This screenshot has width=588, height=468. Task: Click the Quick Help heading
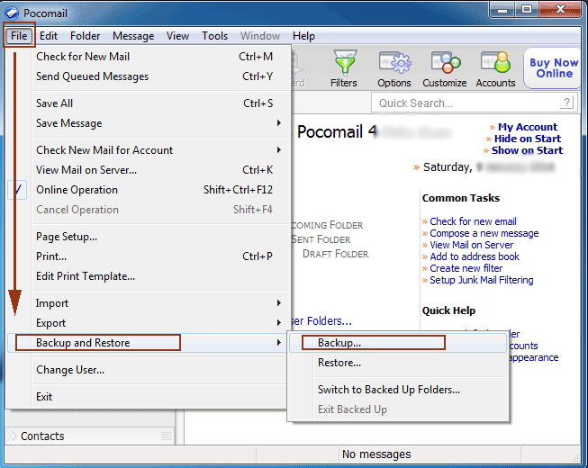[x=448, y=310]
